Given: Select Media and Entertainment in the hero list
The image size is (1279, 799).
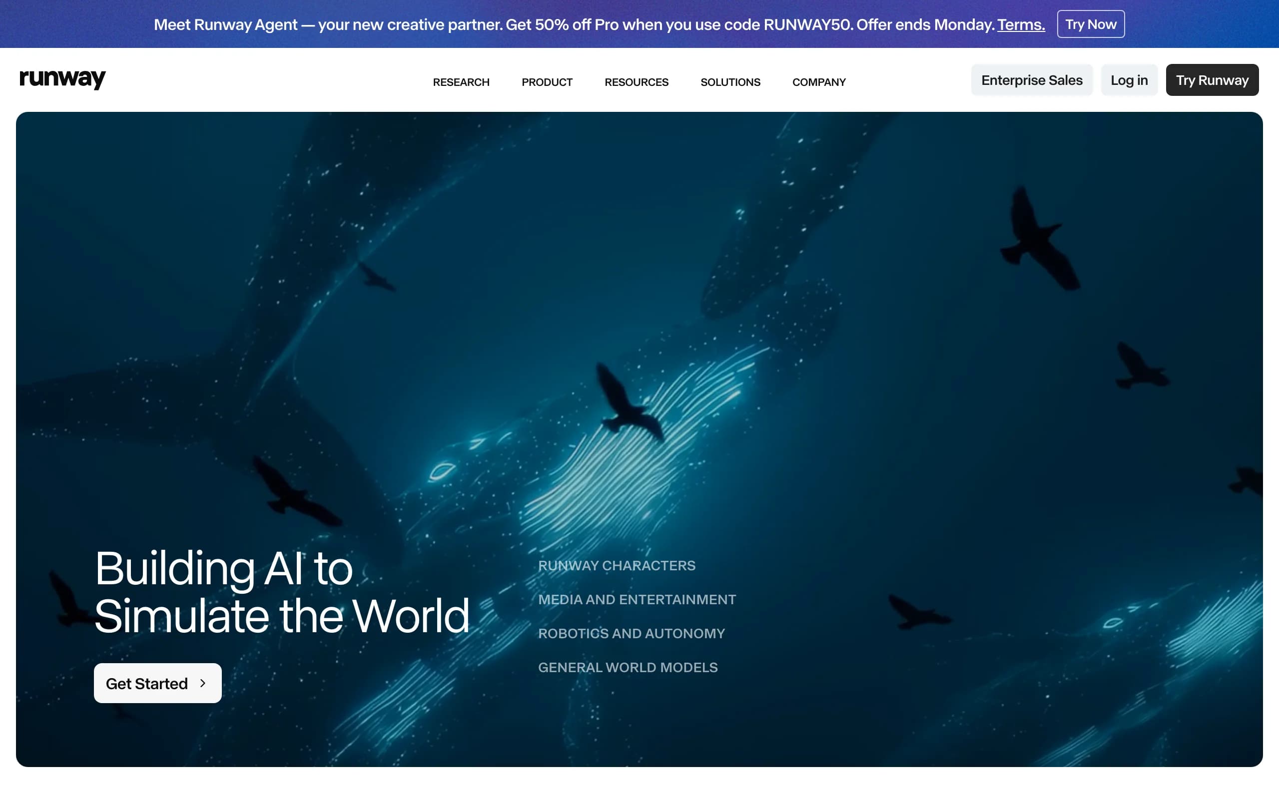Looking at the screenshot, I should pyautogui.click(x=637, y=599).
